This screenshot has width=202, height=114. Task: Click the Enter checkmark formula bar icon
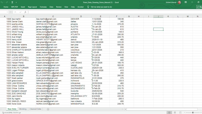click(x=20, y=12)
